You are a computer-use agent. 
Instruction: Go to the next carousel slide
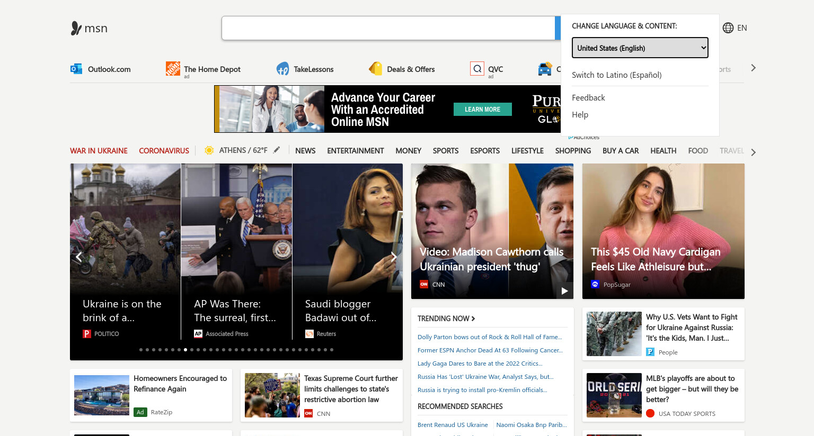(393, 257)
